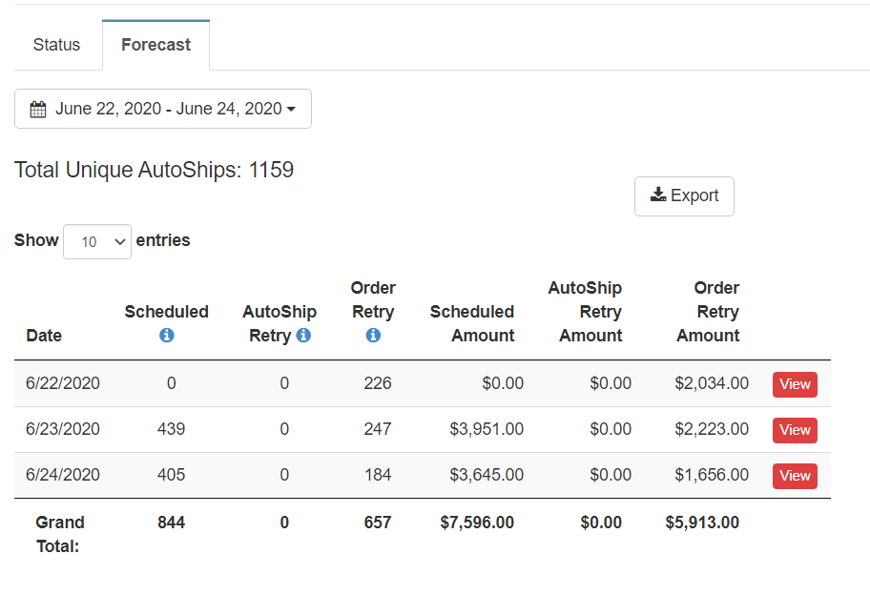
Task: View details for 6/24/2020 row
Action: click(795, 476)
